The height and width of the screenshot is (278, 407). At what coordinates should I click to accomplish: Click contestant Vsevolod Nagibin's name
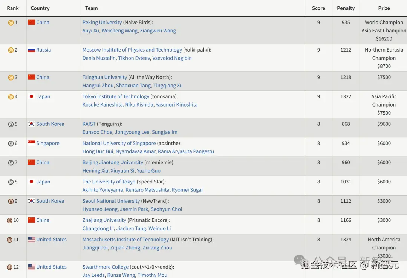(172, 58)
